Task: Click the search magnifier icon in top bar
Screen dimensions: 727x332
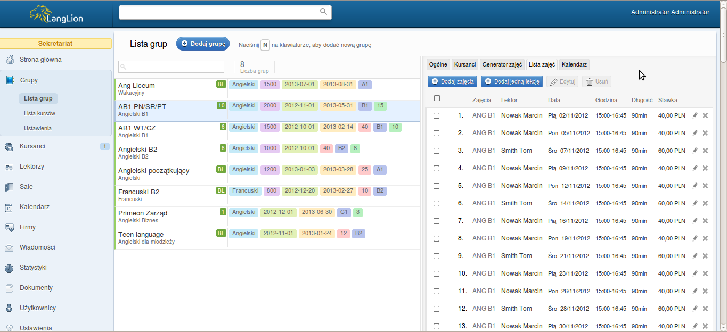Action: point(323,12)
